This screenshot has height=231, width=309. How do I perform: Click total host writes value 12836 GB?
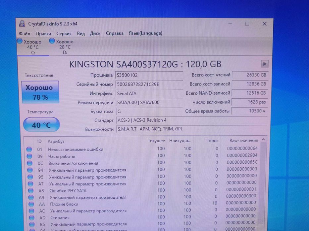coord(250,84)
